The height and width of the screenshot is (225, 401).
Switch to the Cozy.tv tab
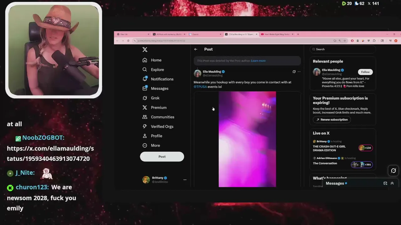(x=205, y=34)
